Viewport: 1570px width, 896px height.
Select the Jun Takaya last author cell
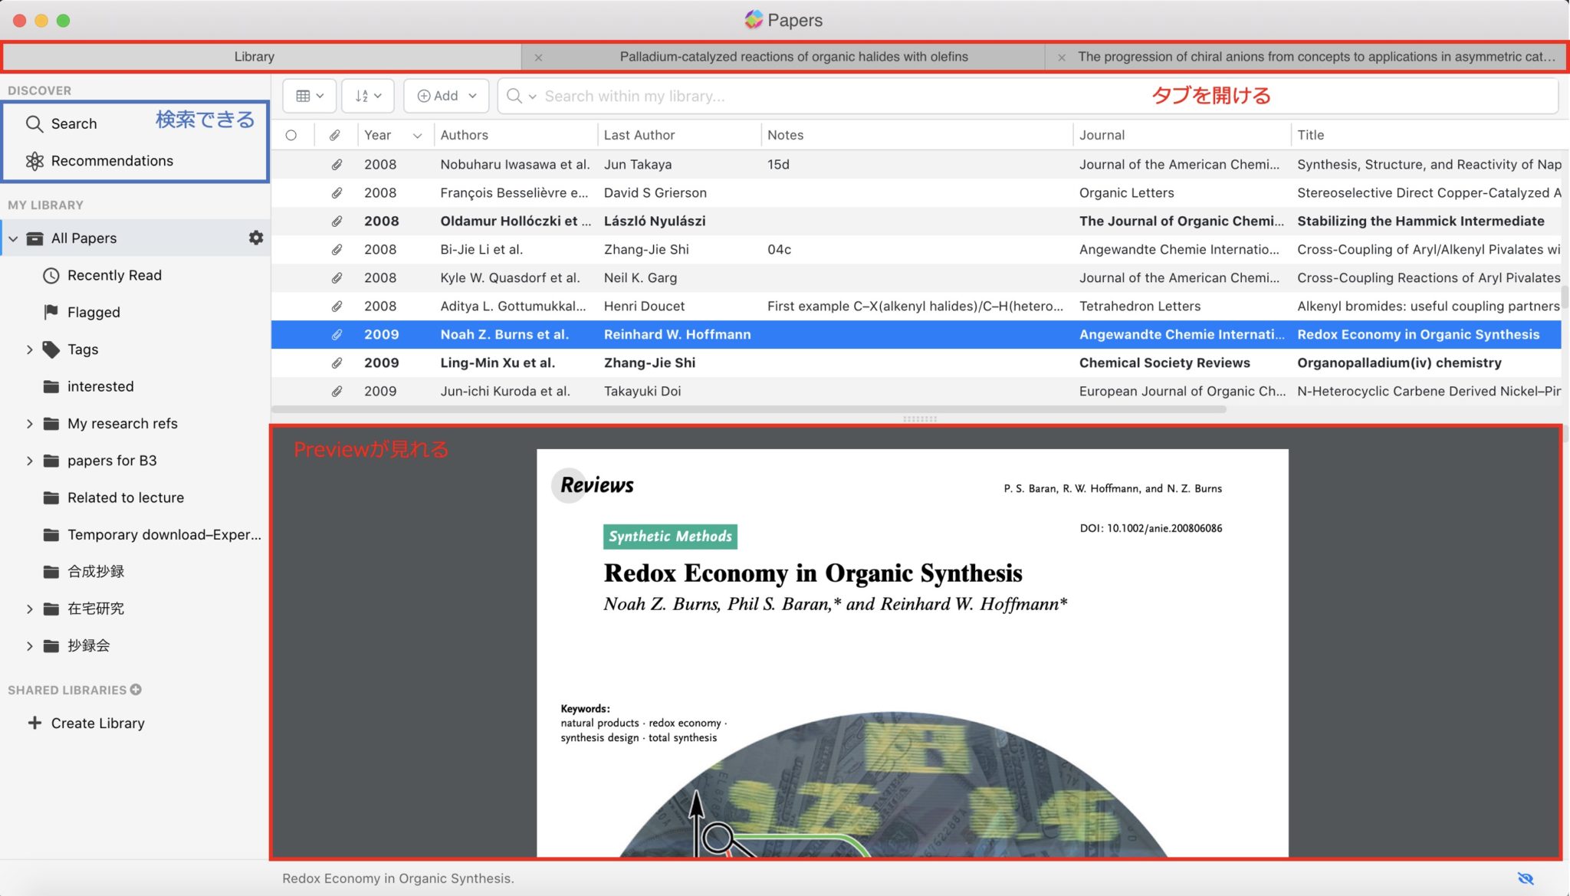tap(637, 164)
